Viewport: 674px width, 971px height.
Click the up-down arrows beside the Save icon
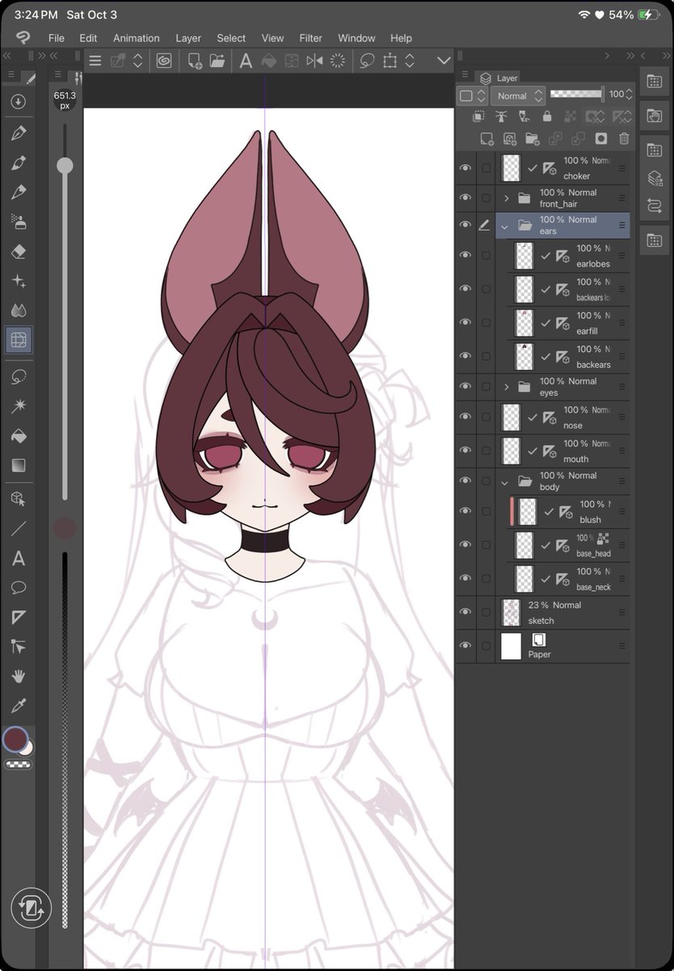coord(137,61)
